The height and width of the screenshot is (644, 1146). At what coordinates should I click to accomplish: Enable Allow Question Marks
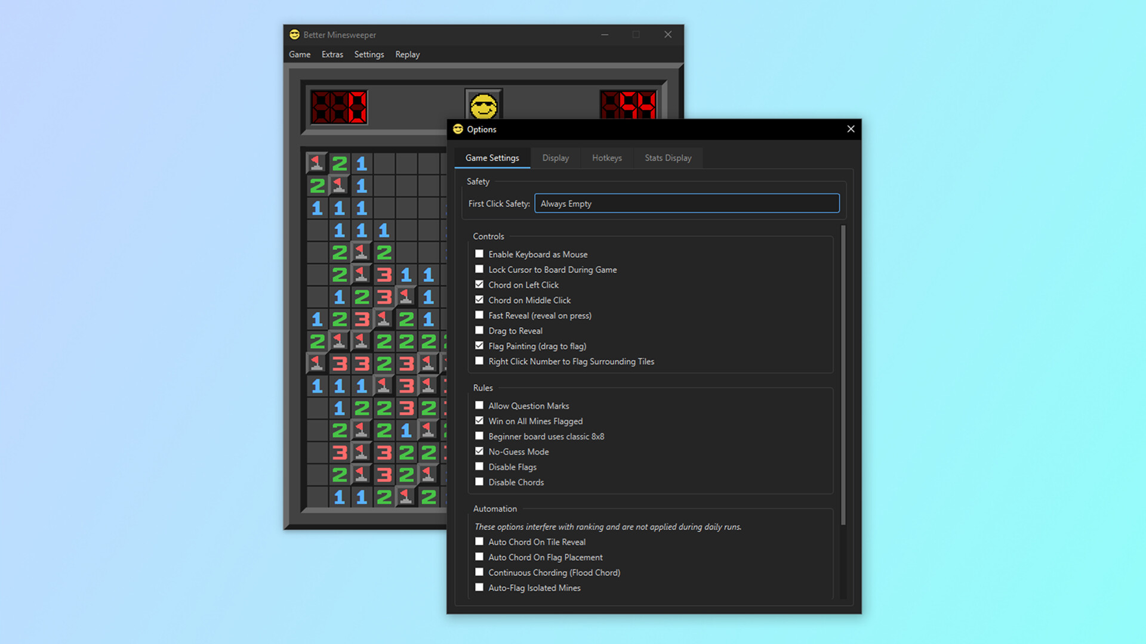click(479, 405)
